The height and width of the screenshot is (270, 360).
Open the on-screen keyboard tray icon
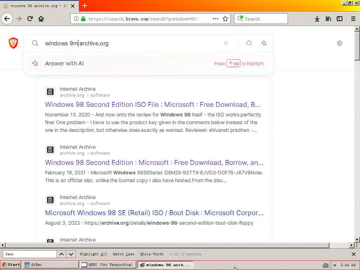325,265
